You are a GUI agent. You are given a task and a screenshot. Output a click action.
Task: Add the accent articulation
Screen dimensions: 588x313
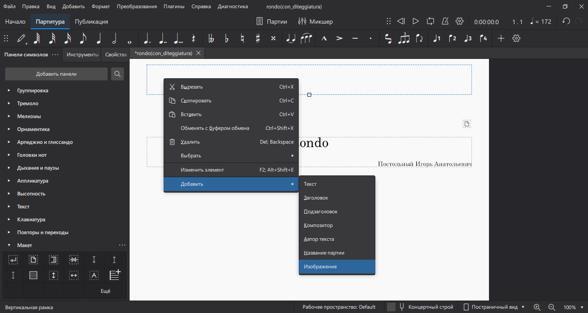(x=340, y=38)
